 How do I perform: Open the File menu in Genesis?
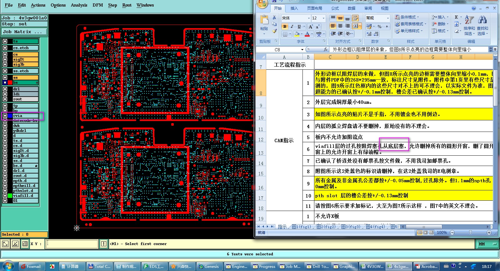9,5
